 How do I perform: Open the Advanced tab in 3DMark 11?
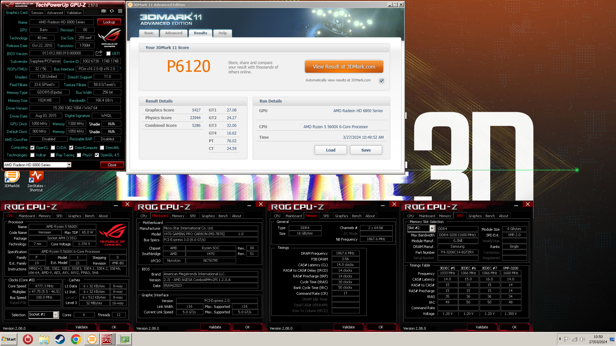pos(174,33)
